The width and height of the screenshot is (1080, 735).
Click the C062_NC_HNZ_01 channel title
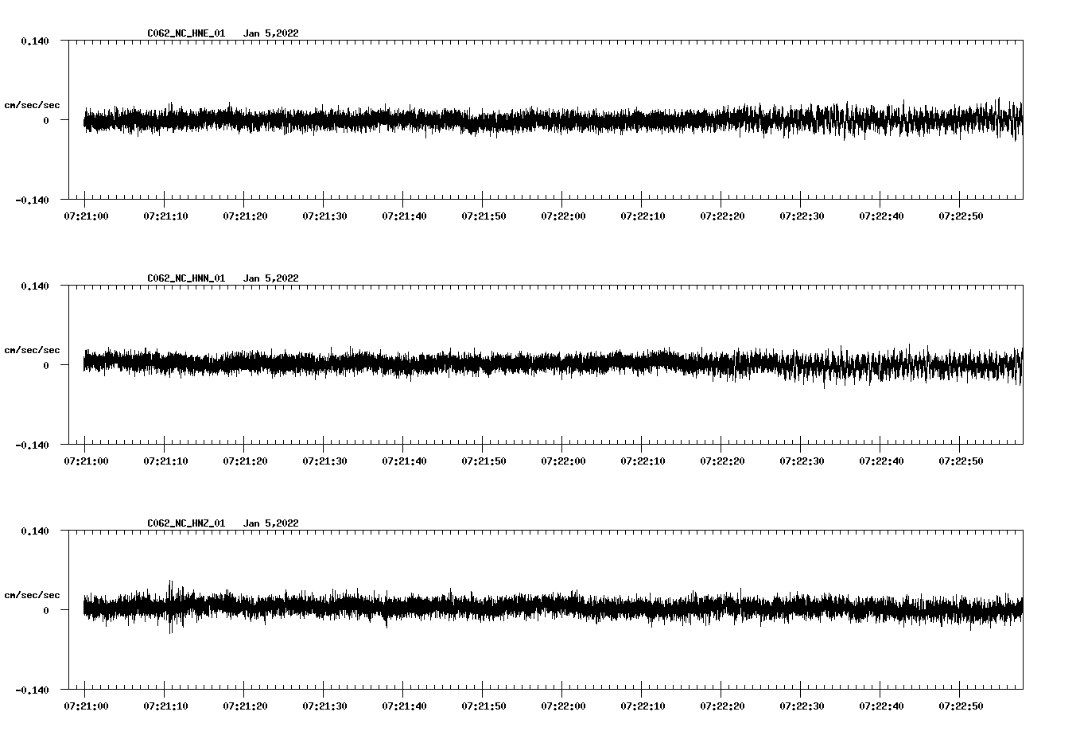point(186,523)
